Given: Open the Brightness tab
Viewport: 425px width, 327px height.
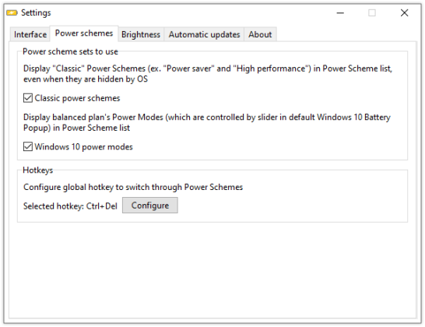Looking at the screenshot, I should [x=141, y=34].
